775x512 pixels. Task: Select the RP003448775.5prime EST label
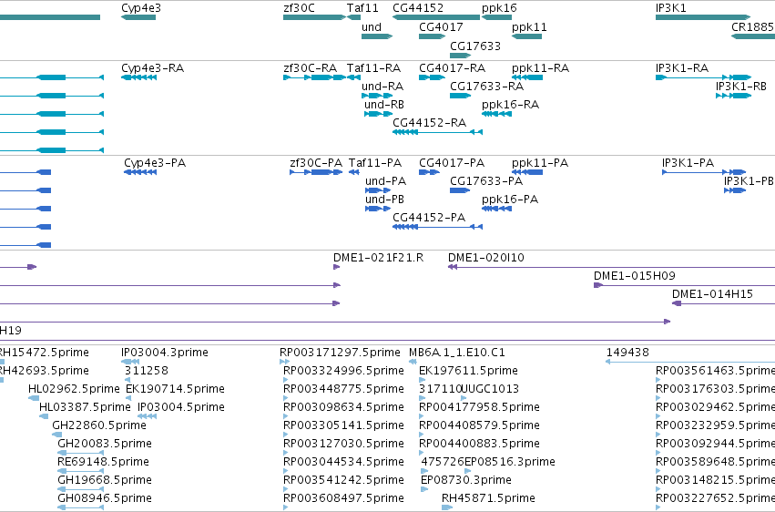[343, 389]
